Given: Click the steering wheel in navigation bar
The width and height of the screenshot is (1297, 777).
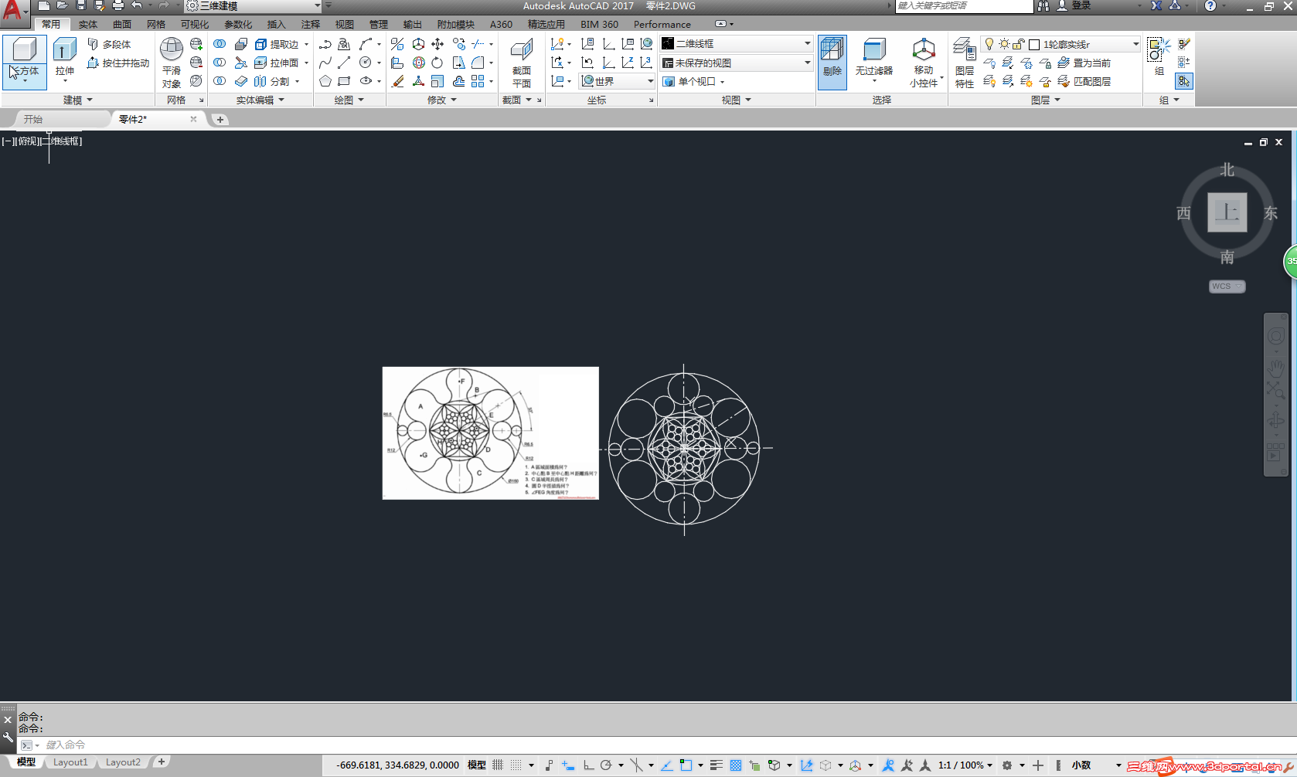Looking at the screenshot, I should tap(1275, 337).
